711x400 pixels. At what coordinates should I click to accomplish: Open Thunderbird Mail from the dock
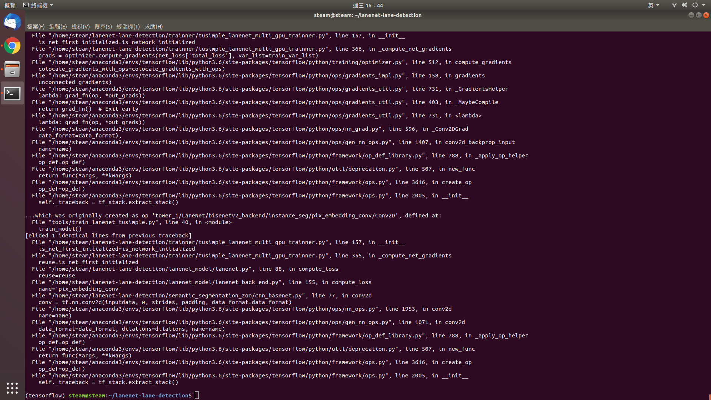12,21
